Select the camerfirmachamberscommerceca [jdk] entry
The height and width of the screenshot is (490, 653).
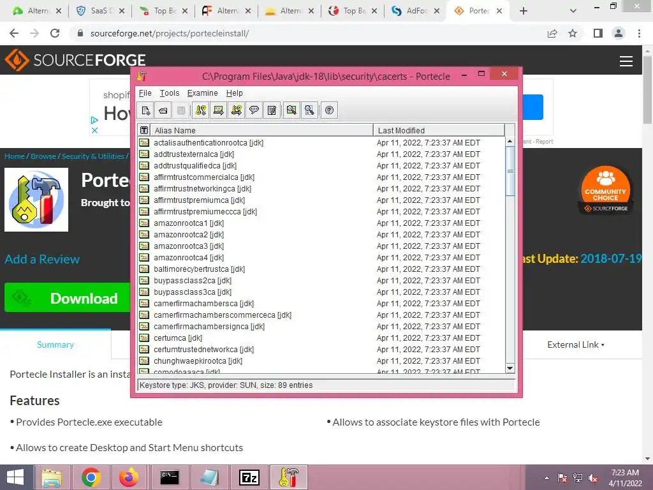tap(321, 315)
